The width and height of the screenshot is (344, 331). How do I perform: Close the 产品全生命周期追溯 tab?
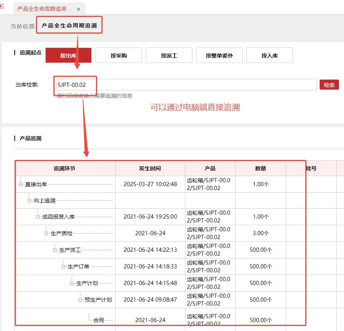(79, 8)
